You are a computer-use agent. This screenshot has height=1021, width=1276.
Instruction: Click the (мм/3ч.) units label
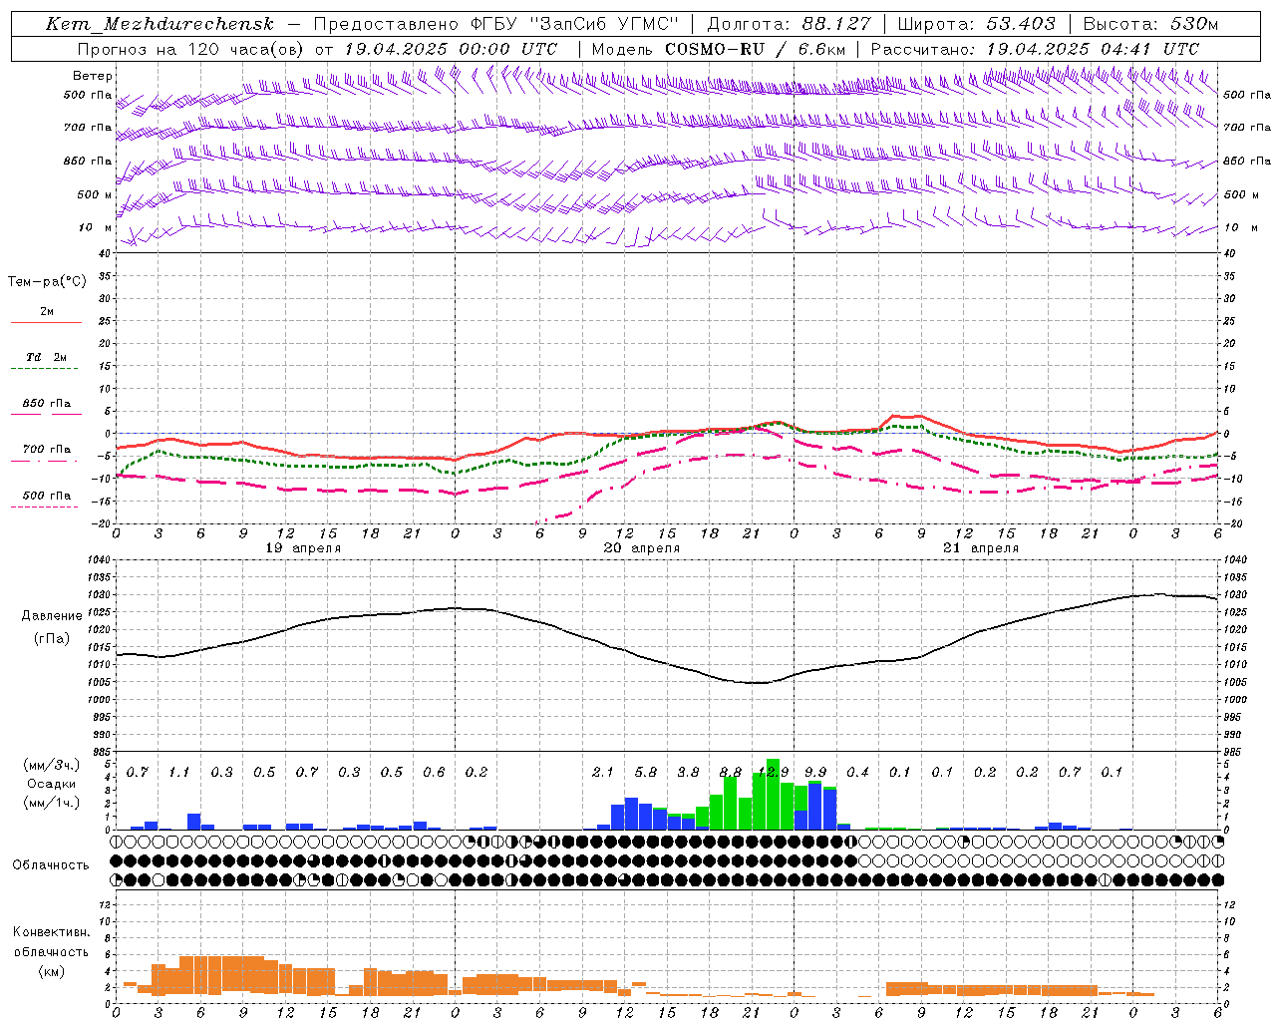click(52, 765)
